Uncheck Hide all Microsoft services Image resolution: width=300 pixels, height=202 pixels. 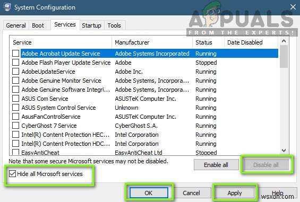12,174
